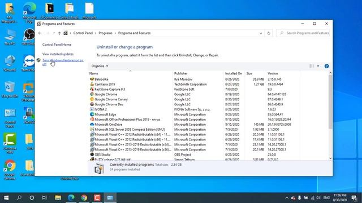362x203 pixels.
Task: Select Visual C++ 2012 Redistributable (x86) row
Action: click(x=195, y=139)
